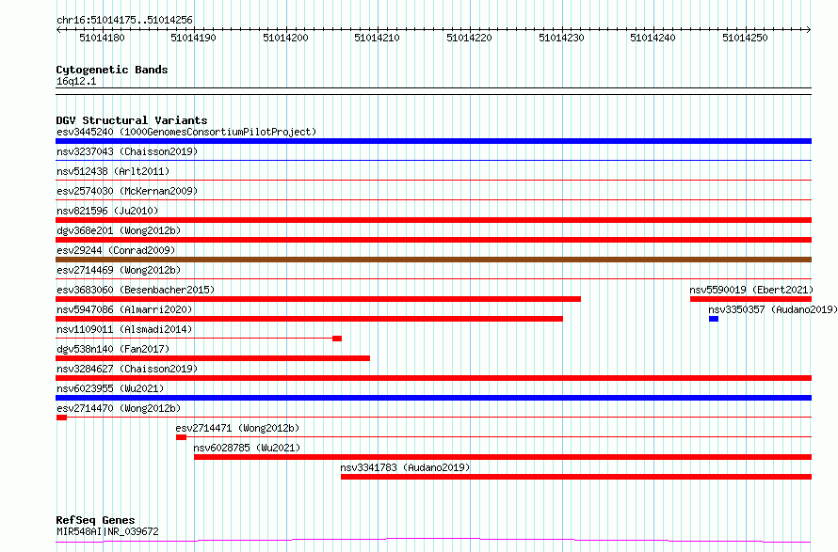This screenshot has width=838, height=552.
Task: Click esv2714470 (Wong2012b) label
Action: (x=119, y=408)
